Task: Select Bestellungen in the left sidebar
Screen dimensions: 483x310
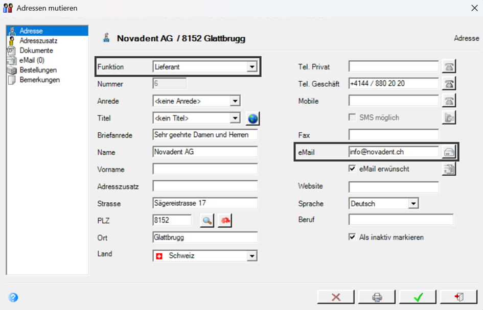Action: [38, 70]
